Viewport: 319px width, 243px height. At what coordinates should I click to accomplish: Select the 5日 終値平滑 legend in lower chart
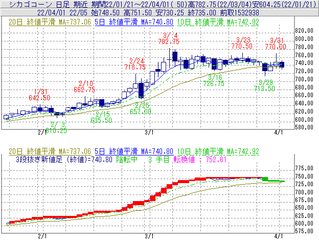click(134, 151)
